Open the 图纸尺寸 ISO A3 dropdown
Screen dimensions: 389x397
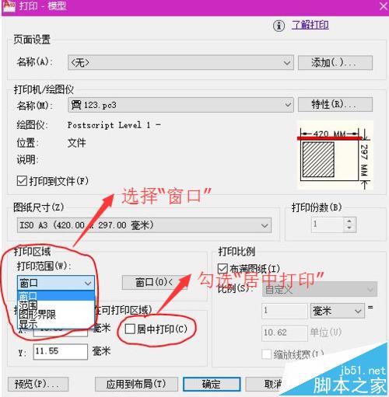(144, 225)
